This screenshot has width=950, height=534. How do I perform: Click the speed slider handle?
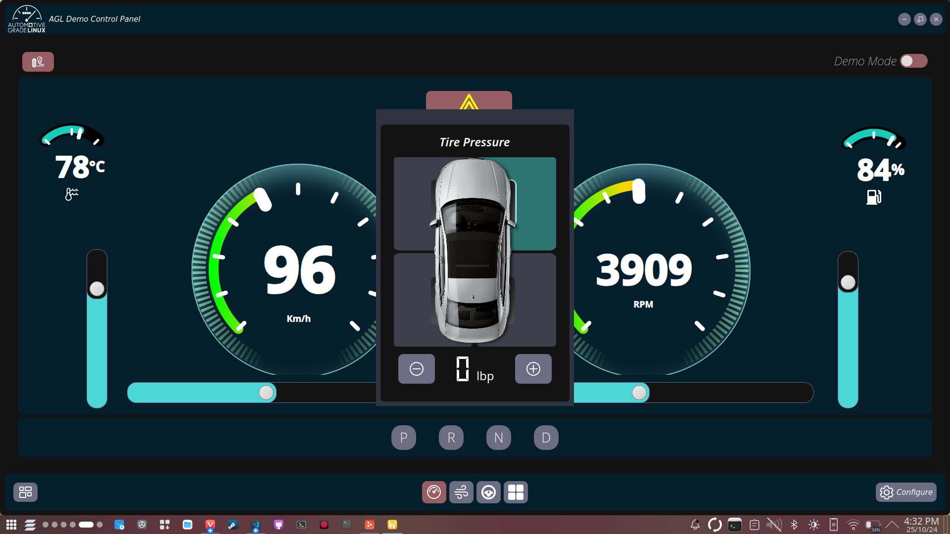[266, 393]
